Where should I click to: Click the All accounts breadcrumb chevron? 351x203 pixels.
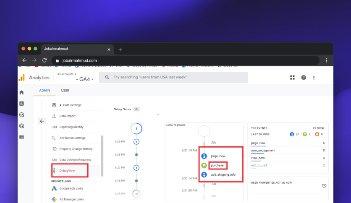click(x=75, y=74)
